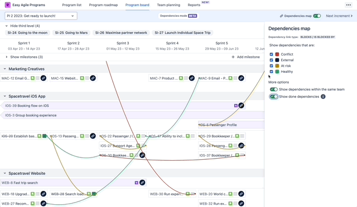Click green story icon on IOS-20 Establish card
Viewport: 357px width, 207px height.
pos(40,136)
